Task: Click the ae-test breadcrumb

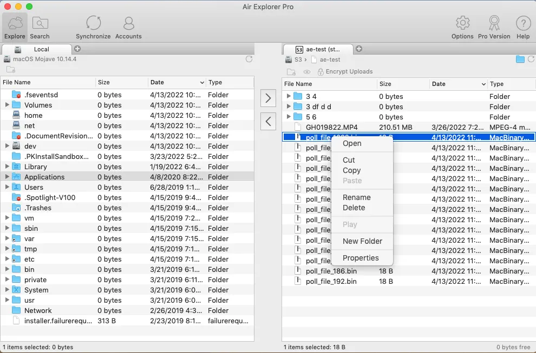Action: [x=330, y=60]
